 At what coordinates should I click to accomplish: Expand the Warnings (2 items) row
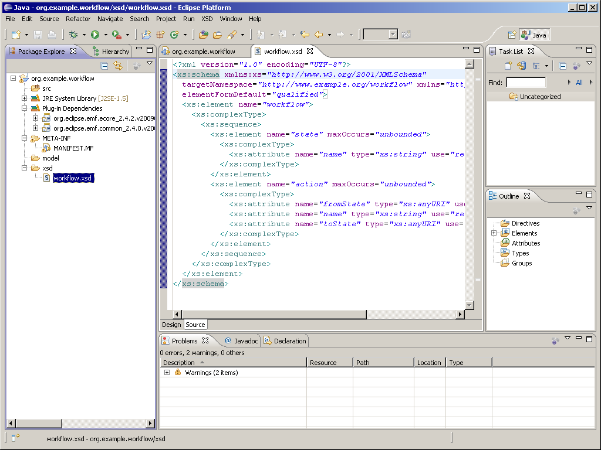(167, 373)
